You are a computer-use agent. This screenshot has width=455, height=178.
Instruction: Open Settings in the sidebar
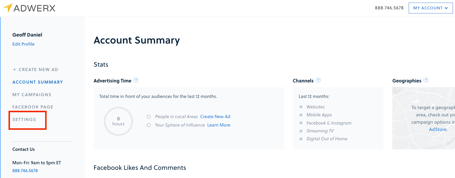click(24, 120)
